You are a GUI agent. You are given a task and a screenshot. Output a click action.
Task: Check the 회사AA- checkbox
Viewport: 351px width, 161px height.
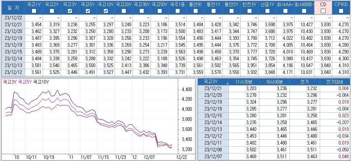(x=285, y=11)
